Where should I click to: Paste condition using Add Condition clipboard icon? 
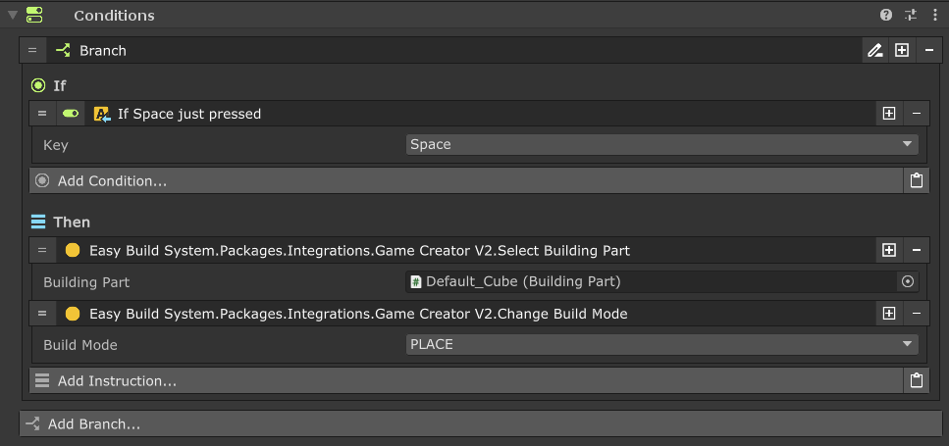916,180
